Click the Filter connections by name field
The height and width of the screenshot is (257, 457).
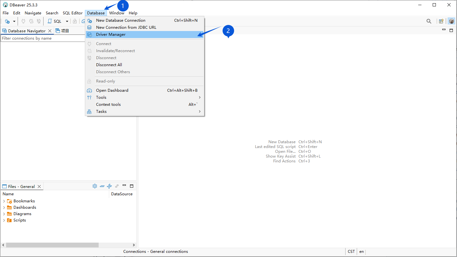[x=43, y=38]
